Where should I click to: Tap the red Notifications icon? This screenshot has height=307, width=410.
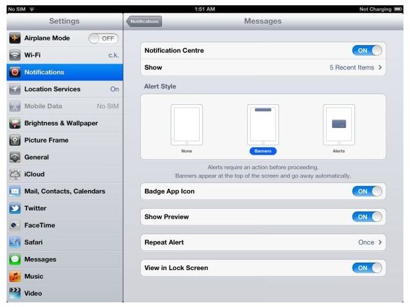click(15, 72)
